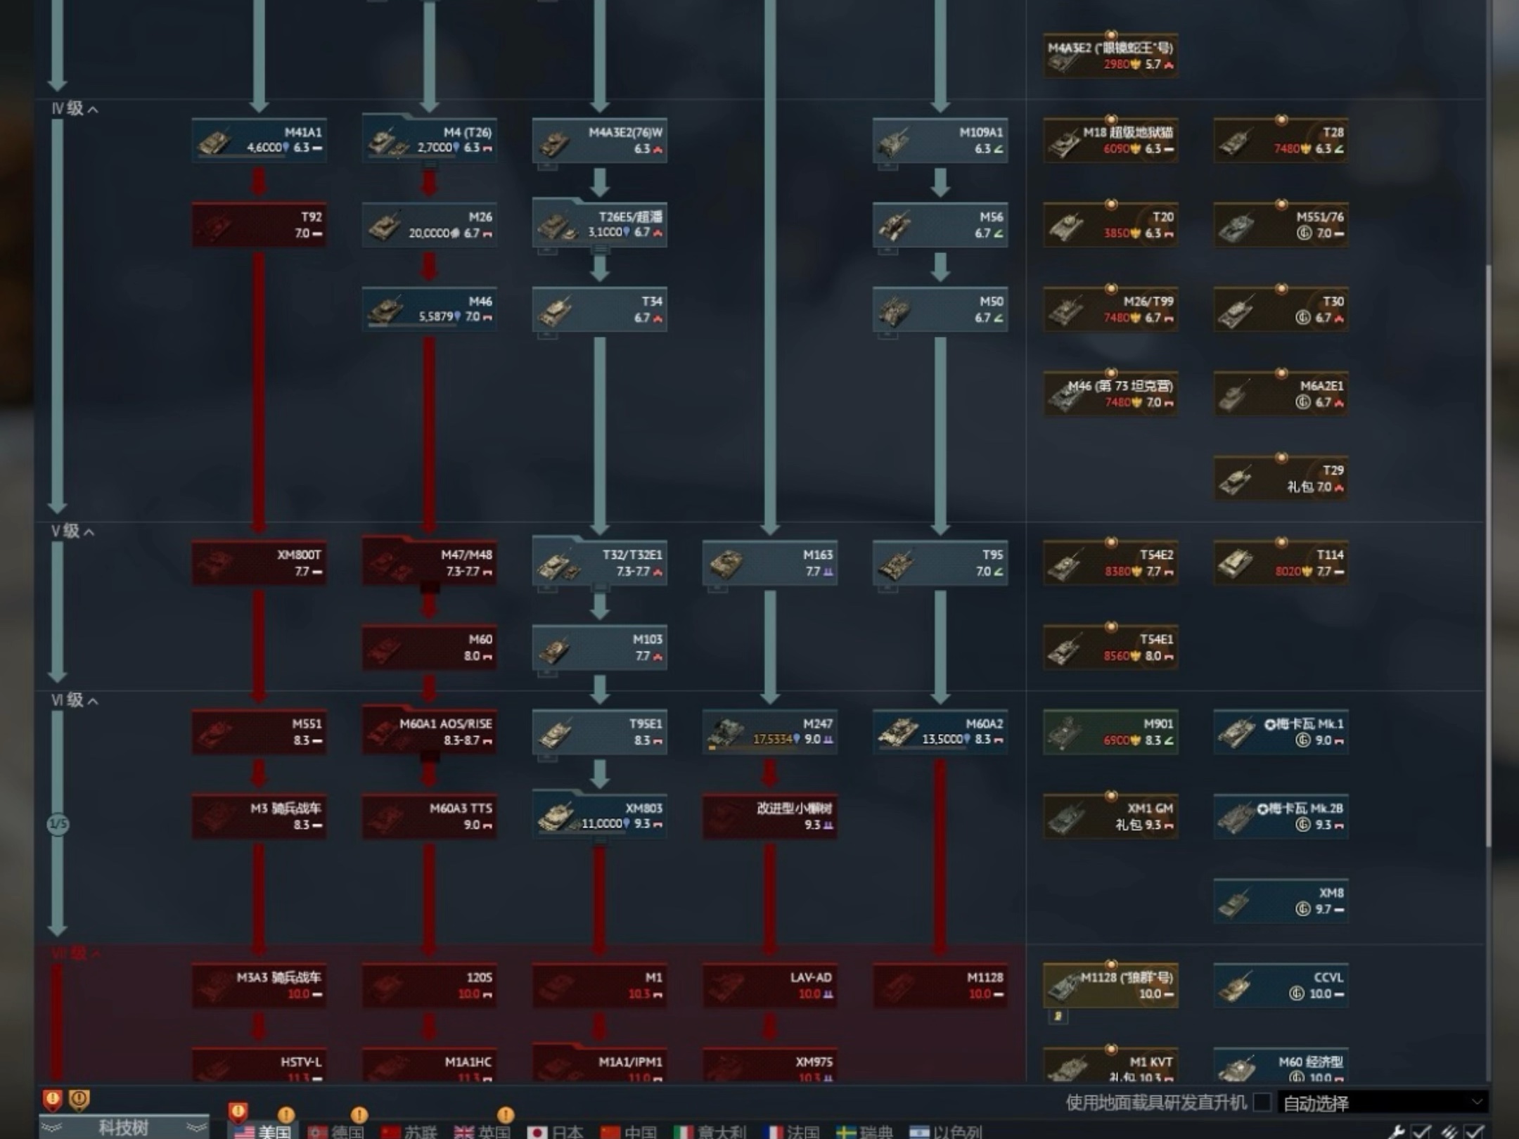Screen dimensions: 1519x1139
Task: Select the M109A1 vehicle card
Action: click(x=940, y=141)
